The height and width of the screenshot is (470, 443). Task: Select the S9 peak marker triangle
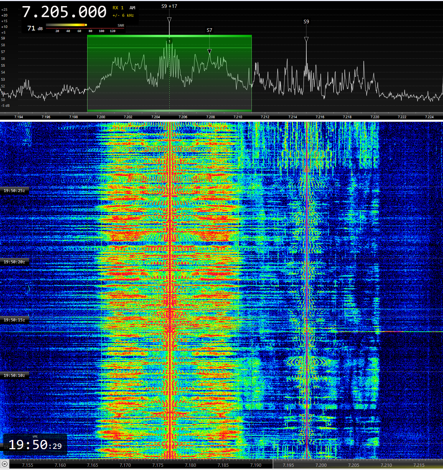[306, 39]
